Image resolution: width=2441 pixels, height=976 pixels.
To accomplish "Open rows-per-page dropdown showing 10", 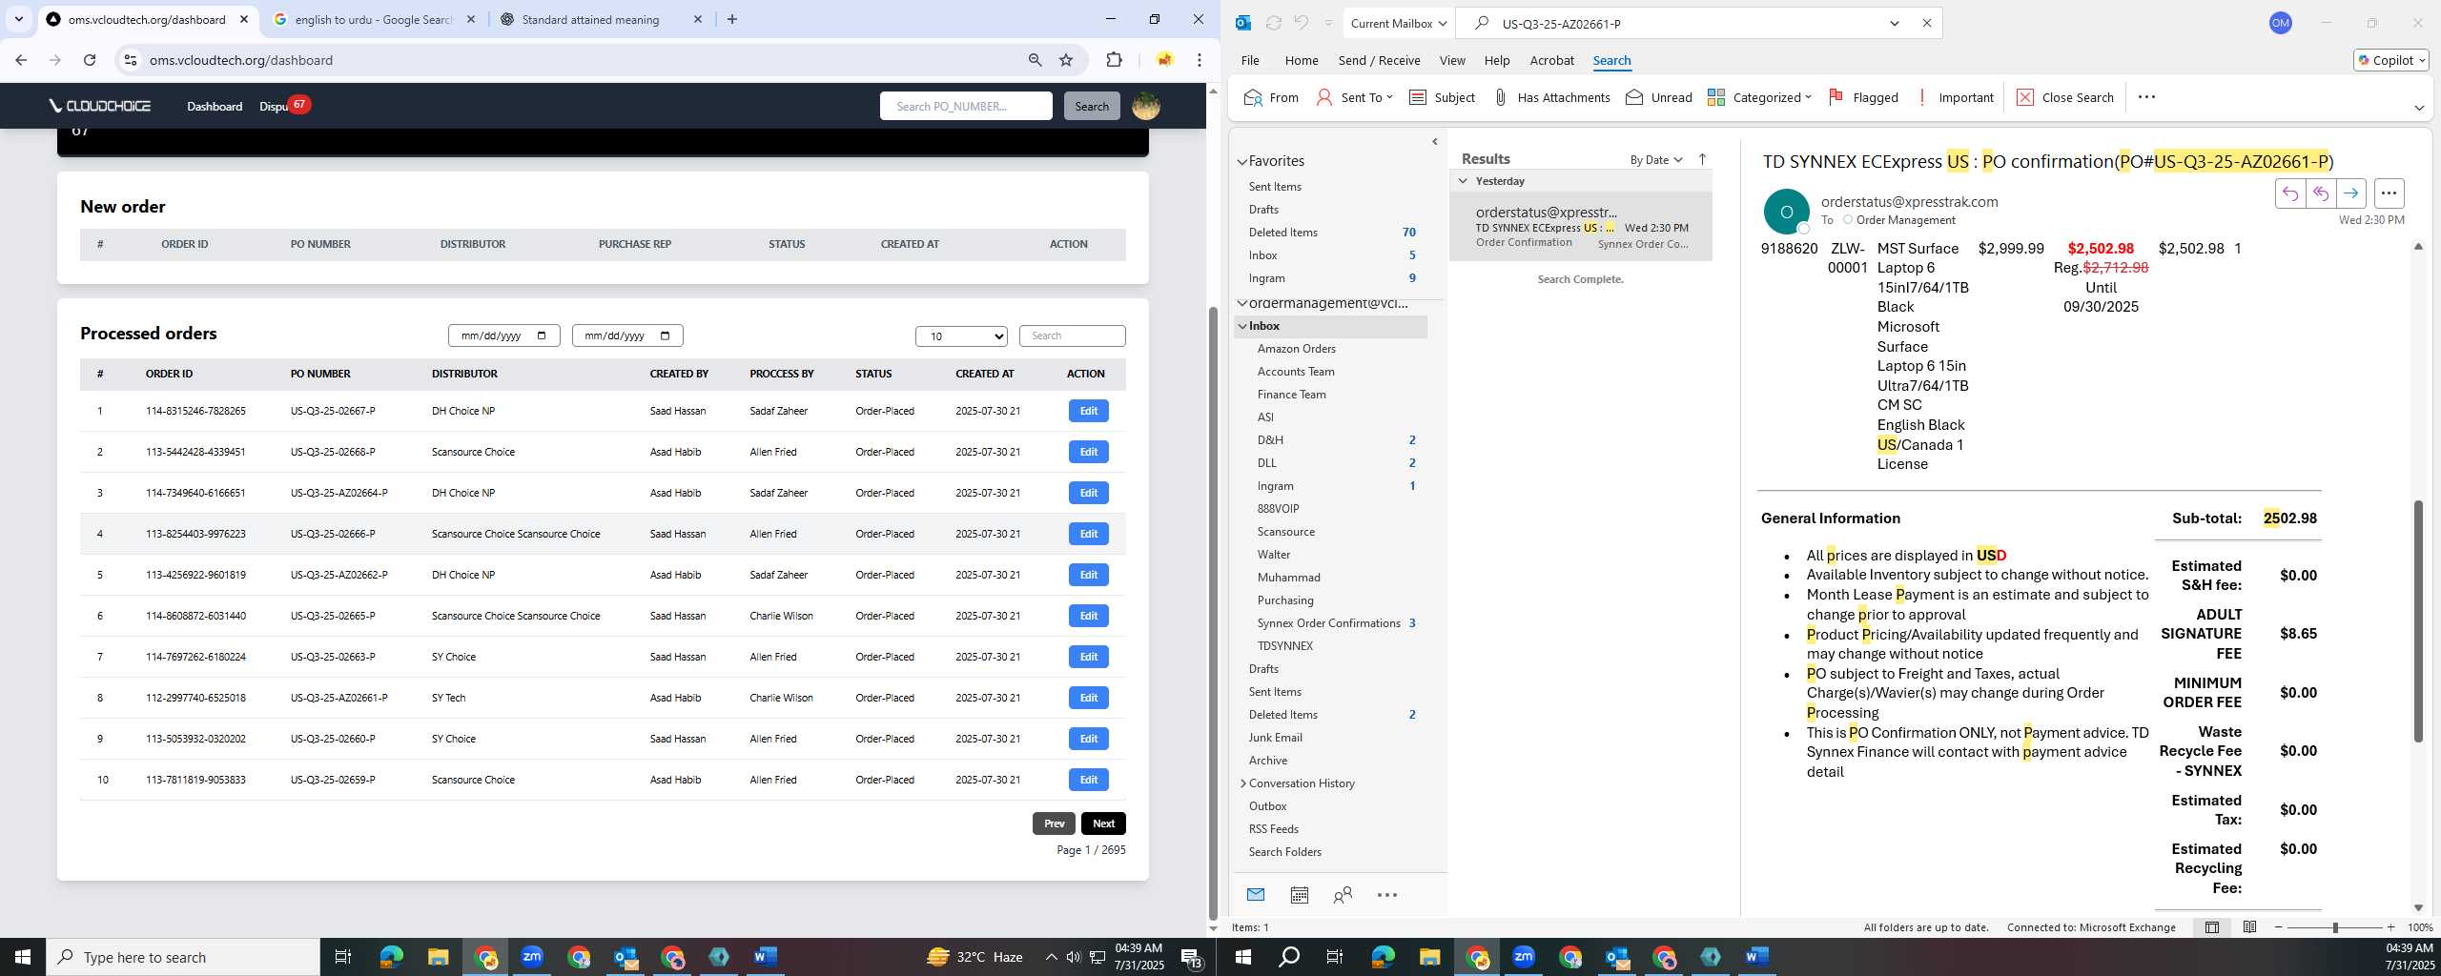I will coord(961,335).
